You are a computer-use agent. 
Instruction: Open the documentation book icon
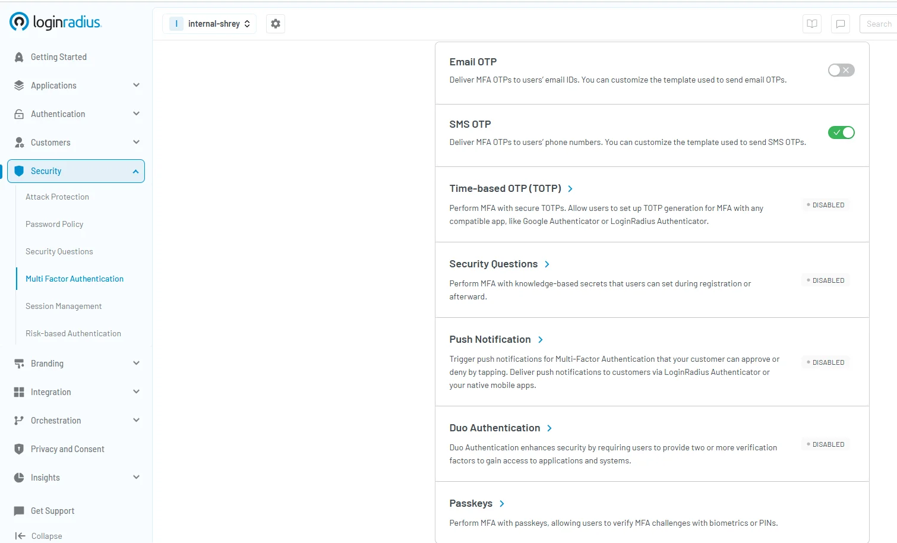click(811, 24)
